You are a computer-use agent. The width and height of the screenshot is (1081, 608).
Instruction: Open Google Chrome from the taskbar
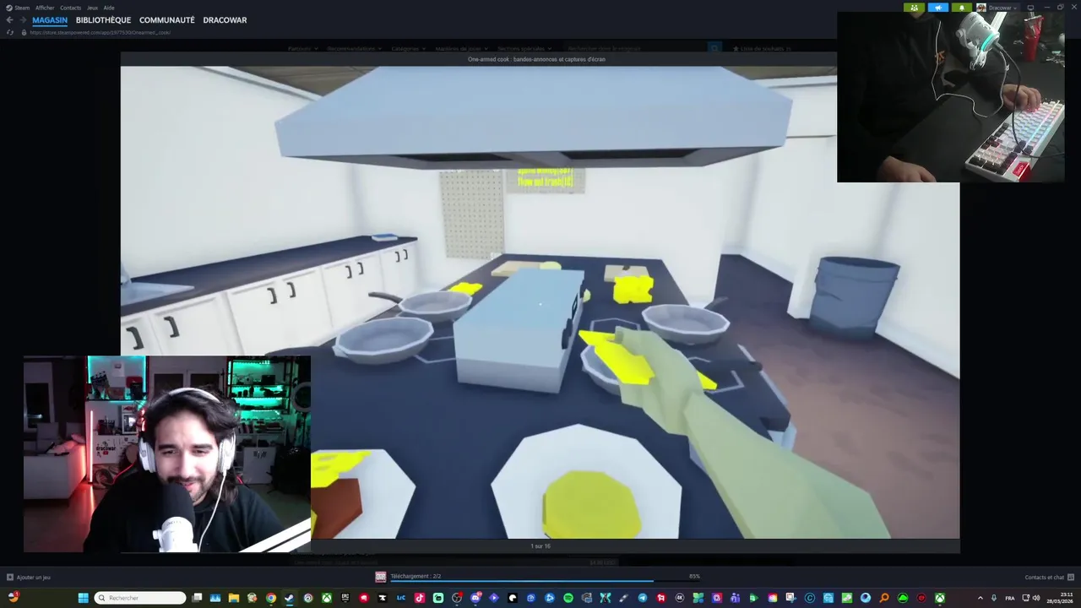(271, 598)
